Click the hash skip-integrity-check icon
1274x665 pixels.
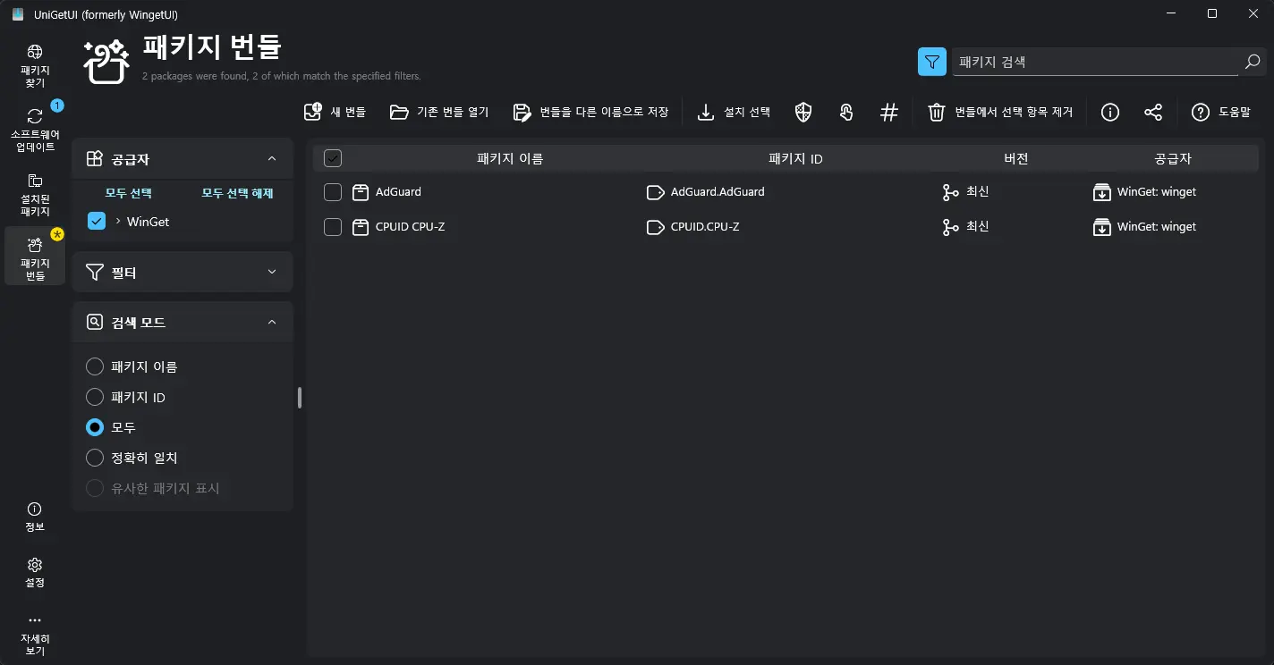tap(888, 112)
